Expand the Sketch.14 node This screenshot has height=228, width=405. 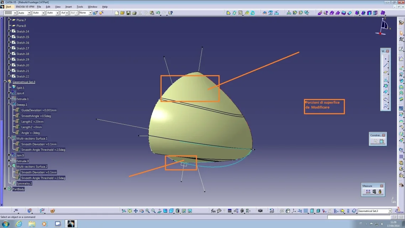click(x=9, y=31)
